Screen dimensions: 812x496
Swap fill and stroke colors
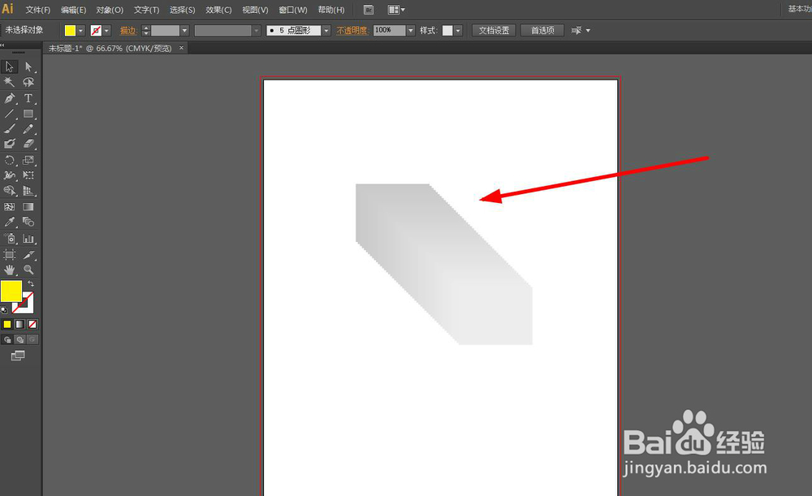coord(31,283)
